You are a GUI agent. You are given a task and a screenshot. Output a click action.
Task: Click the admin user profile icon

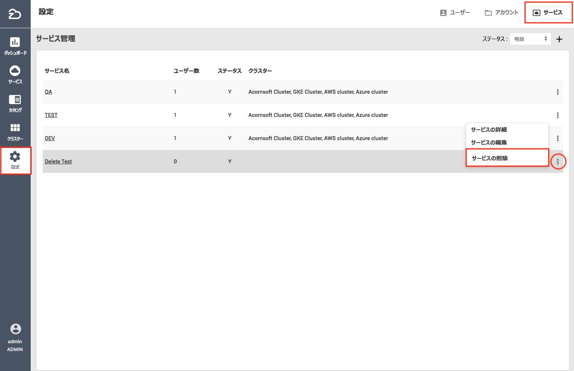pos(15,329)
